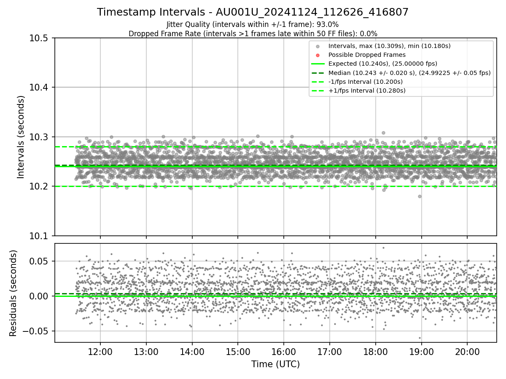Click the gray dot marker in the legend

[318, 46]
